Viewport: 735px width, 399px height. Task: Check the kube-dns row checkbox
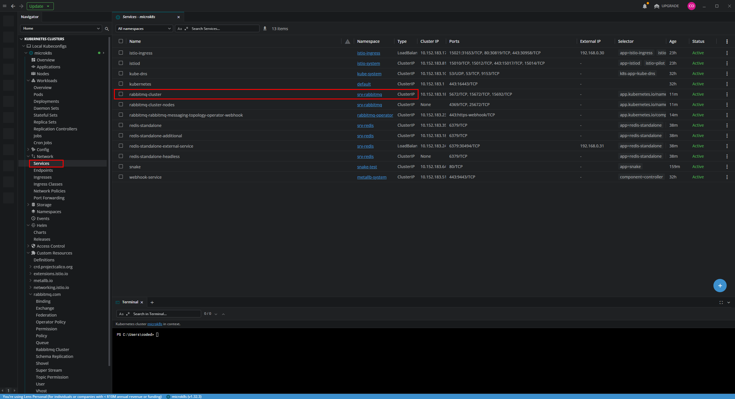pos(121,73)
